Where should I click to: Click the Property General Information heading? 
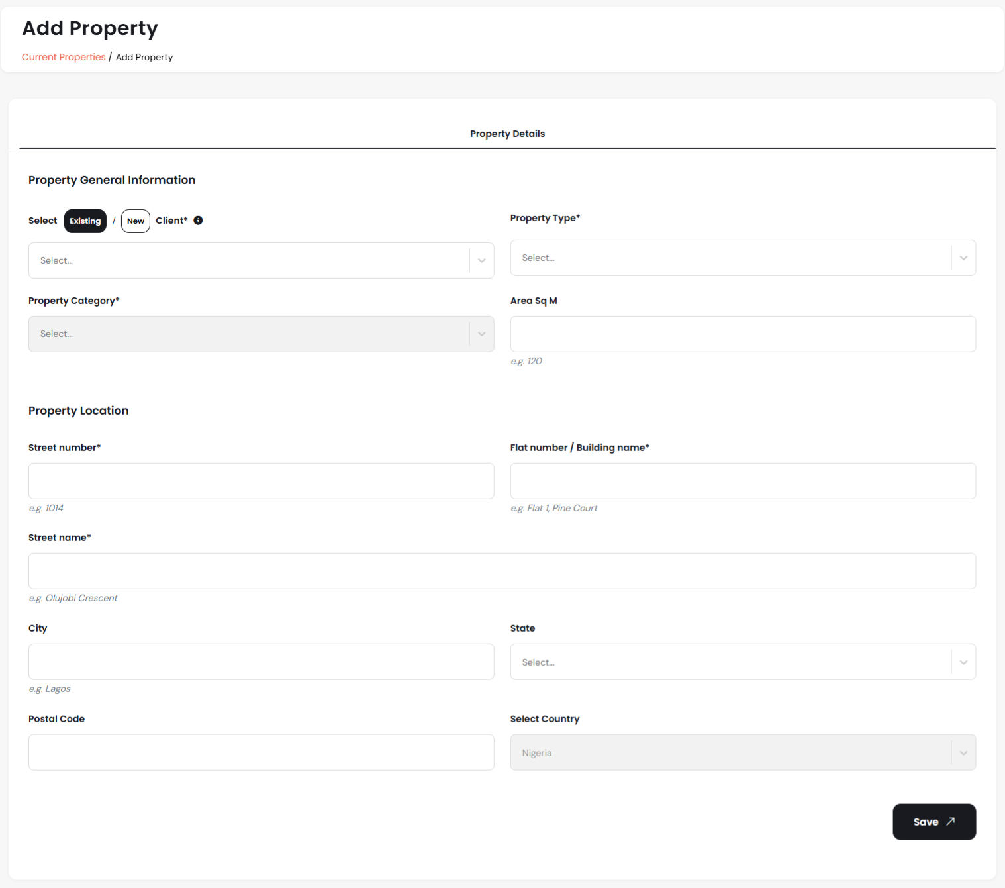pos(112,180)
